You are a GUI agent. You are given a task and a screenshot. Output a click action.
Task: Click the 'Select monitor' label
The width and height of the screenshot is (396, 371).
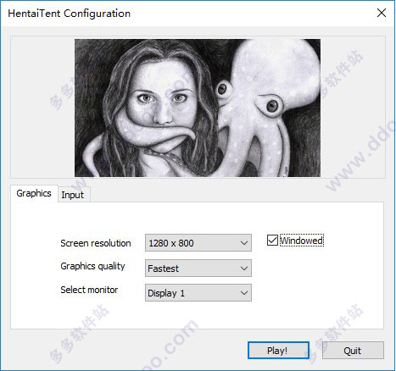click(x=89, y=290)
